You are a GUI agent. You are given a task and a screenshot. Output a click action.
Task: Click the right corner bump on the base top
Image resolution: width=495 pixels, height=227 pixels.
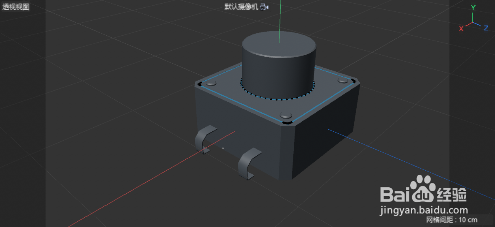[342, 80]
